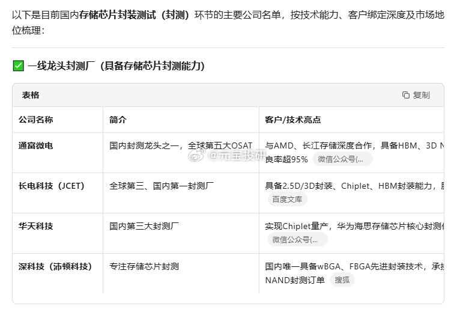Click the intro paragraph starting 以下是目前国内
Screen dimensions: 457x309
coord(228,22)
